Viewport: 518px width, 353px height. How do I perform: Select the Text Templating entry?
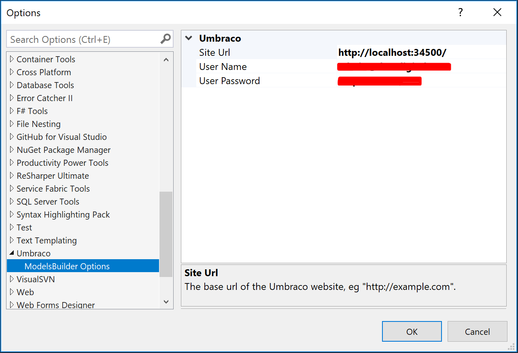[x=47, y=240]
